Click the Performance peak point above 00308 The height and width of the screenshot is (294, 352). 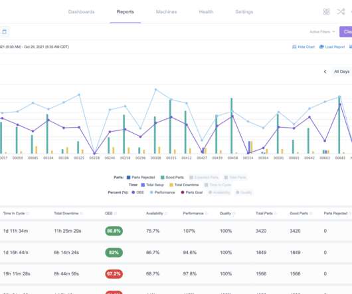point(156,90)
